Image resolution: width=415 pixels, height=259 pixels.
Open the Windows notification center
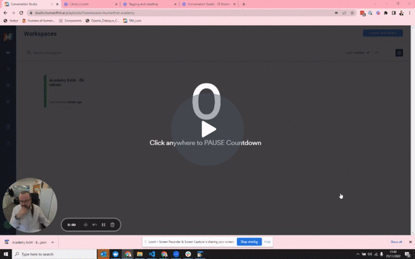(x=408, y=254)
